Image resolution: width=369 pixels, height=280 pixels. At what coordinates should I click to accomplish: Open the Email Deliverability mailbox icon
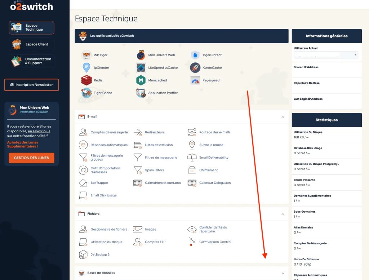point(192,157)
